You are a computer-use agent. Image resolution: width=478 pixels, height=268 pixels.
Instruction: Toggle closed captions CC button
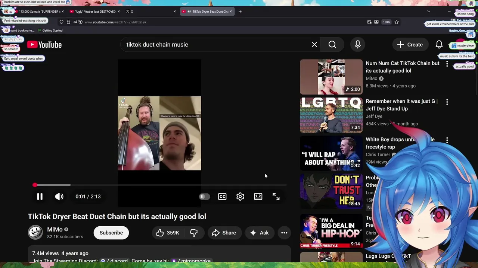(222, 197)
